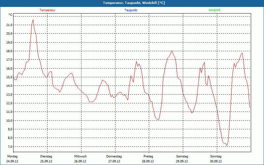Click the chart title 'Temperatur, Taupunkt, Windchill [°C]'
Viewport: 264px width, 165px height.
coord(134,3)
